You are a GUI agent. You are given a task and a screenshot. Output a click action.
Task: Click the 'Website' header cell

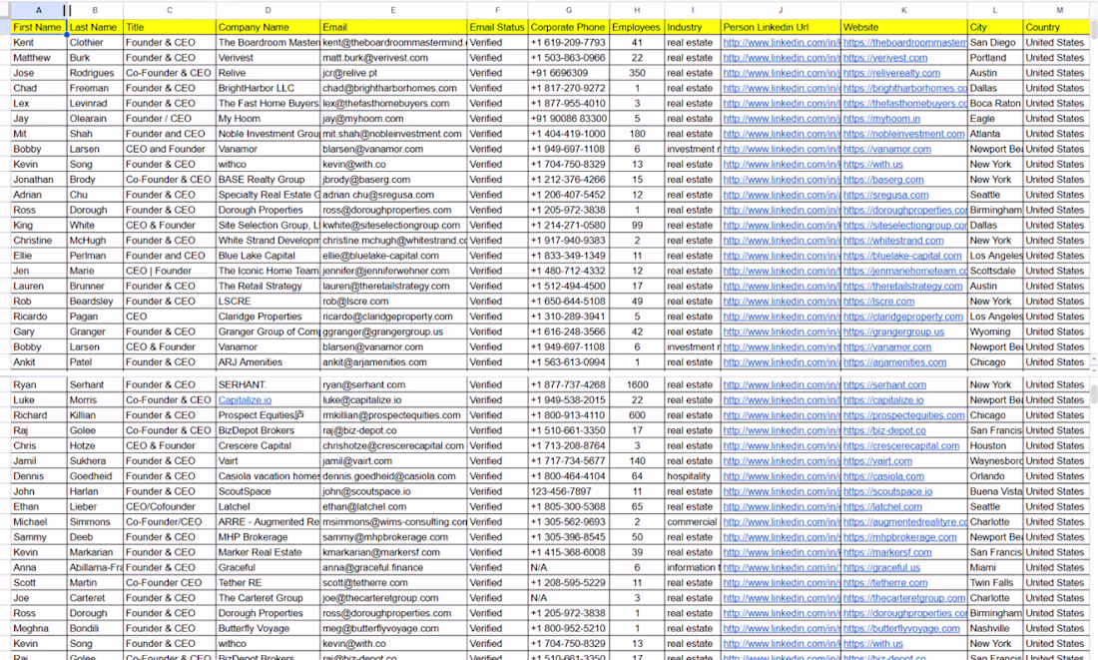904,27
